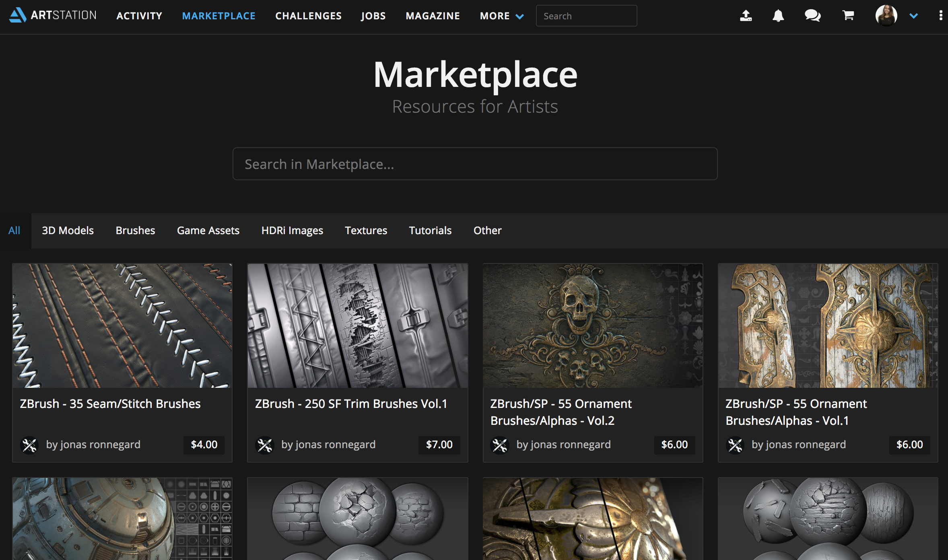Click the user profile avatar
This screenshot has height=560, width=948.
886,16
